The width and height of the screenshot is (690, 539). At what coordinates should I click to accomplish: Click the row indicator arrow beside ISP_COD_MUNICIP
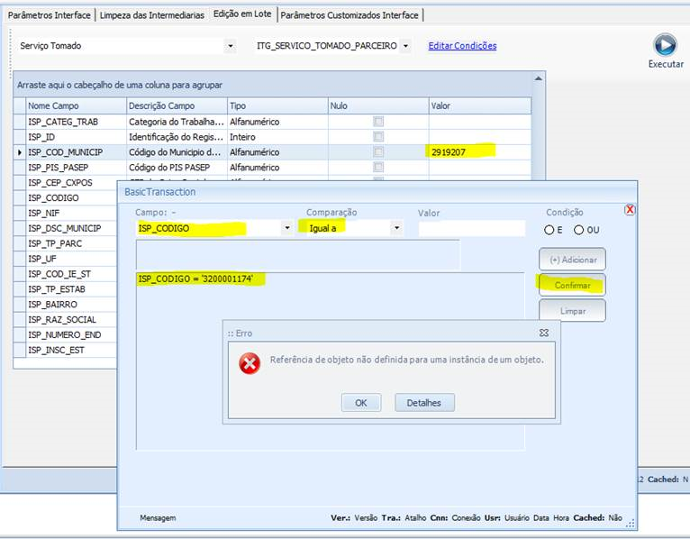click(20, 152)
